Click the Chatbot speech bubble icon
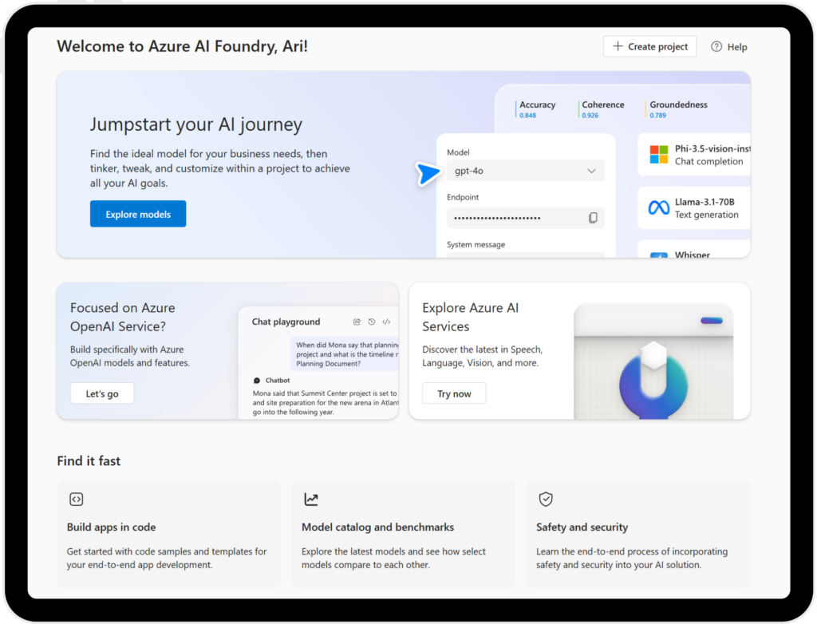Screen dimensions: 817x624 tap(257, 381)
